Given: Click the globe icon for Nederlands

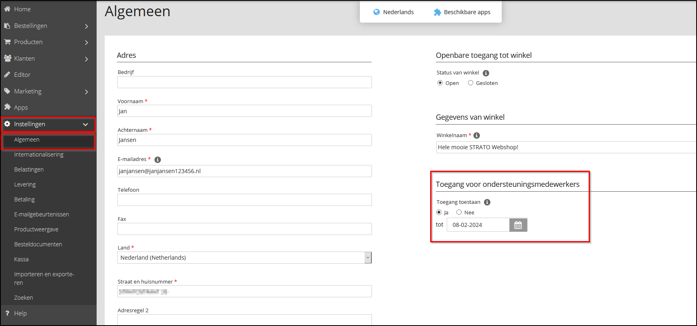Looking at the screenshot, I should click(x=376, y=12).
